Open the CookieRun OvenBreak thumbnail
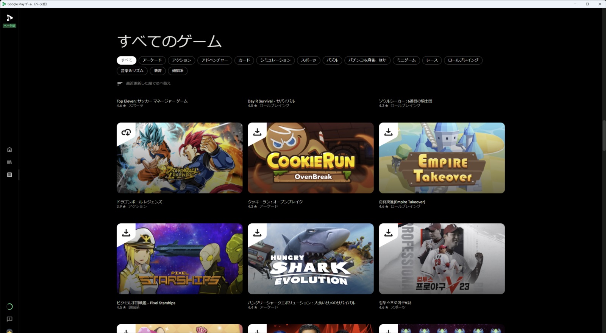The height and width of the screenshot is (333, 606). click(311, 158)
